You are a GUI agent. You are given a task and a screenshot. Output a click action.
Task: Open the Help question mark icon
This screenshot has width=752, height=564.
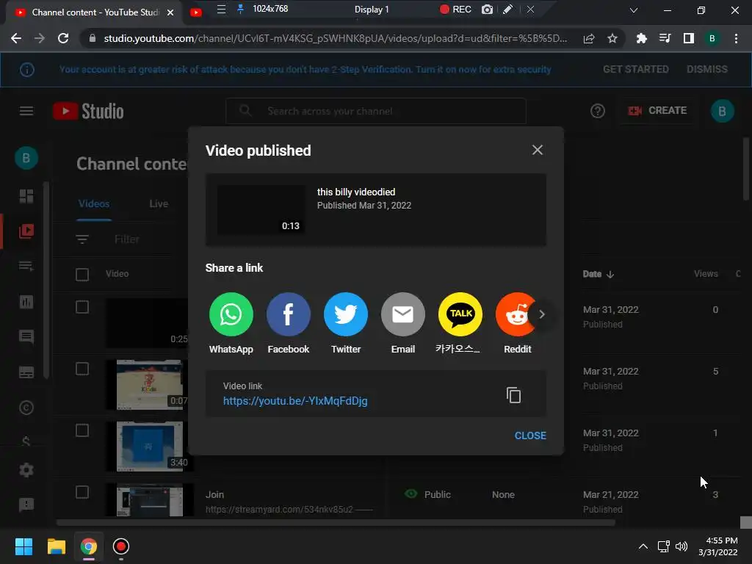[x=597, y=112]
